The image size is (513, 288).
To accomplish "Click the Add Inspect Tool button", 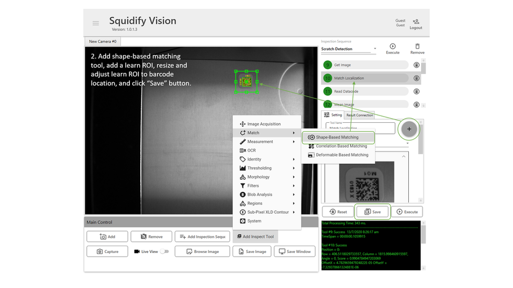I will click(255, 236).
